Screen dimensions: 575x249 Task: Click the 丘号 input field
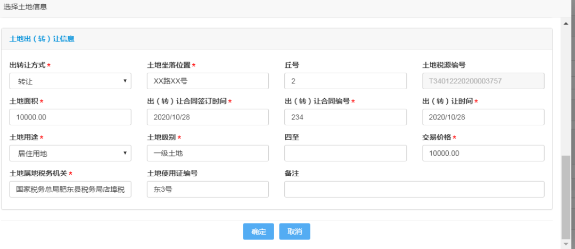346,81
